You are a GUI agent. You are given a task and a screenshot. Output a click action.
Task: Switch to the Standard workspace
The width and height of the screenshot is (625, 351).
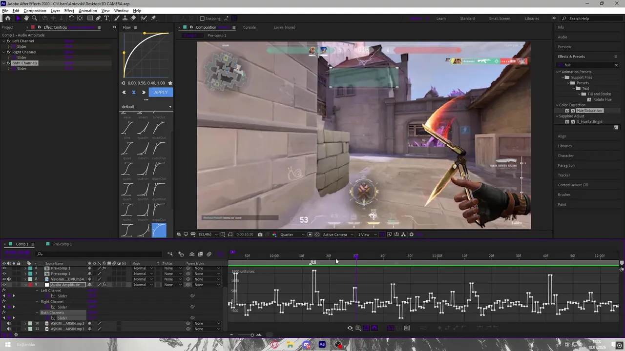tap(467, 19)
